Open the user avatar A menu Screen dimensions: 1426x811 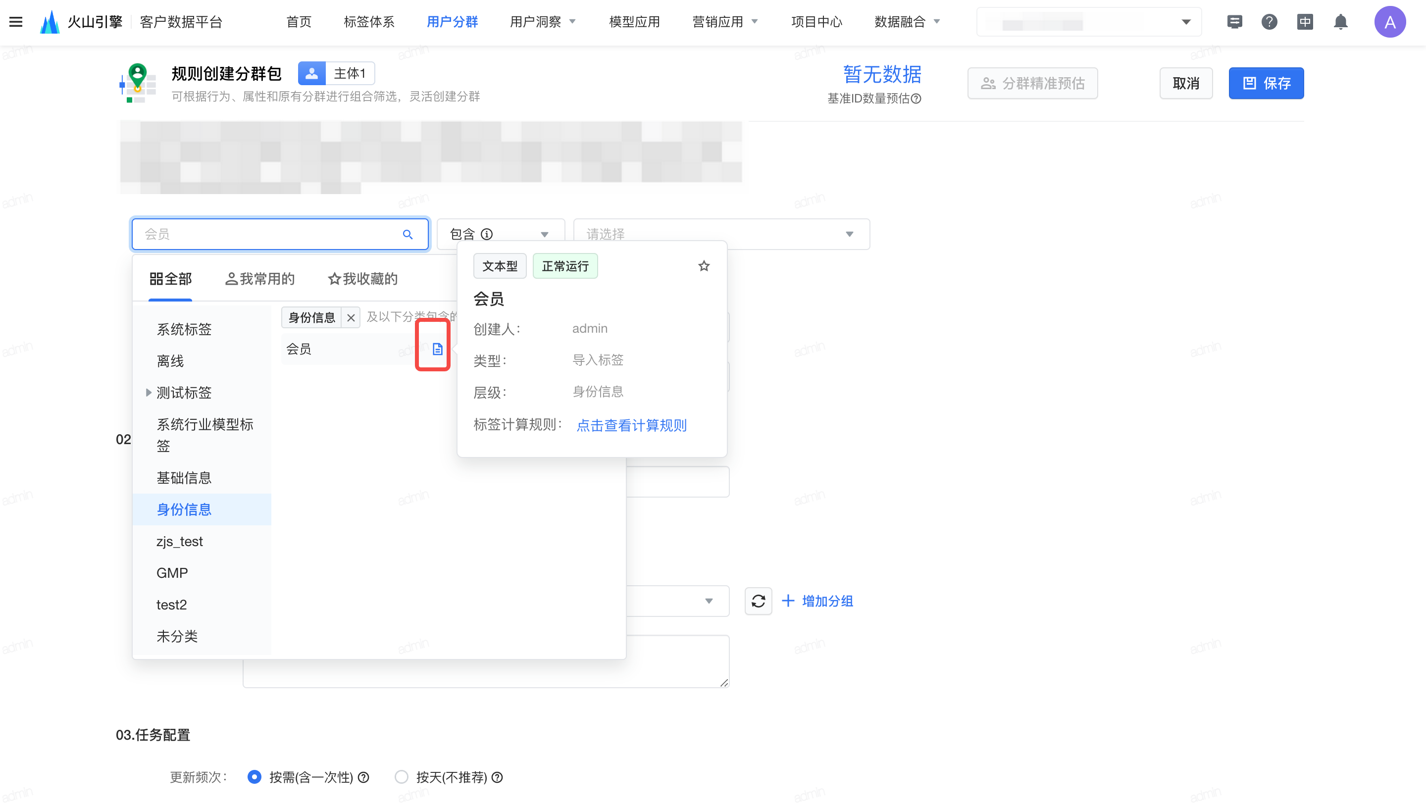pyautogui.click(x=1390, y=22)
